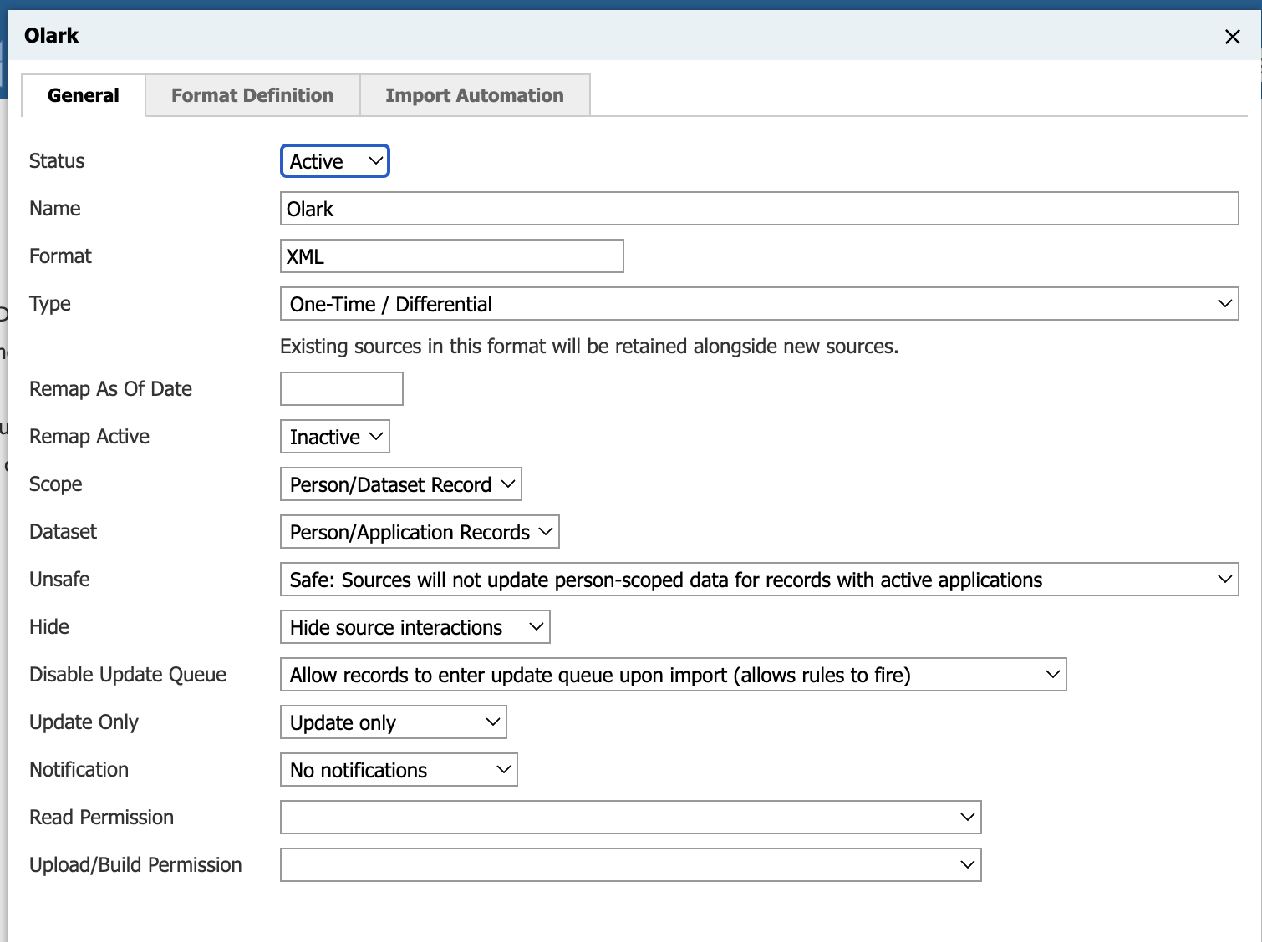This screenshot has width=1262, height=942.
Task: Switch to the Format Definition tab
Action: point(252,95)
